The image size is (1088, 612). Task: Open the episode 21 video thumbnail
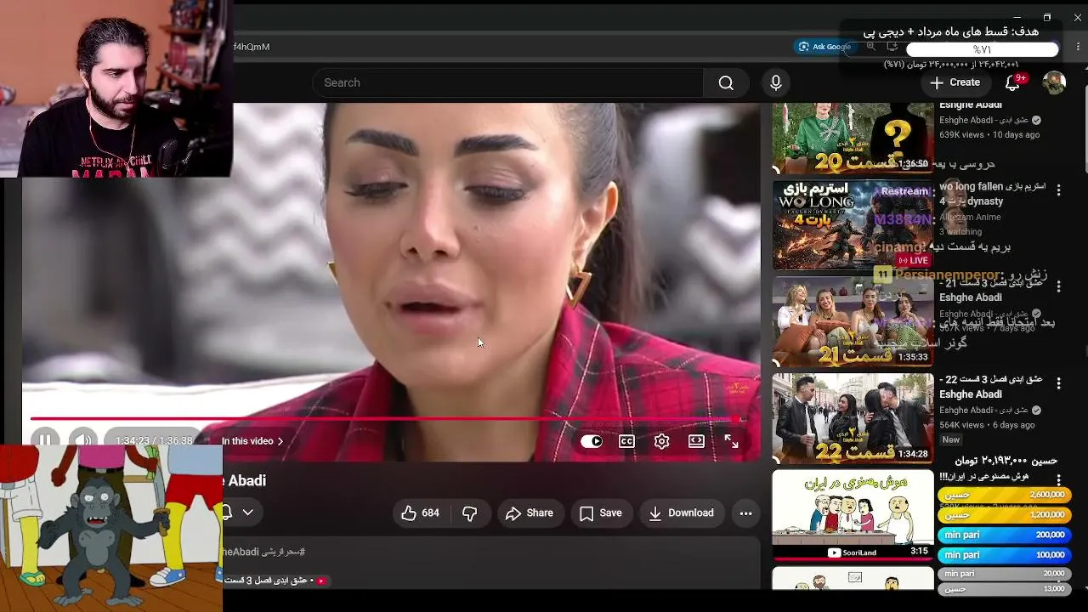pyautogui.click(x=853, y=321)
